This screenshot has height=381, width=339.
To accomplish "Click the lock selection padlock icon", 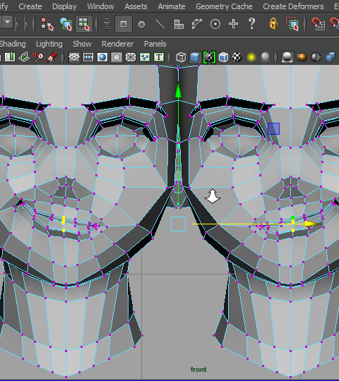I will [x=273, y=24].
